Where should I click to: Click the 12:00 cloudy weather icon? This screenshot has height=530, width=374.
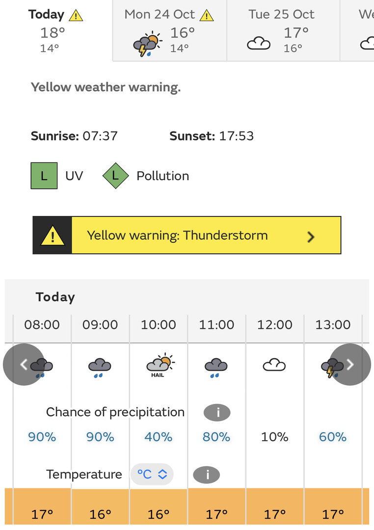click(x=274, y=365)
